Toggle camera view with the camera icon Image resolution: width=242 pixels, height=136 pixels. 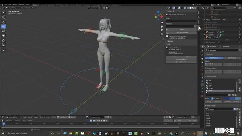tap(162, 30)
